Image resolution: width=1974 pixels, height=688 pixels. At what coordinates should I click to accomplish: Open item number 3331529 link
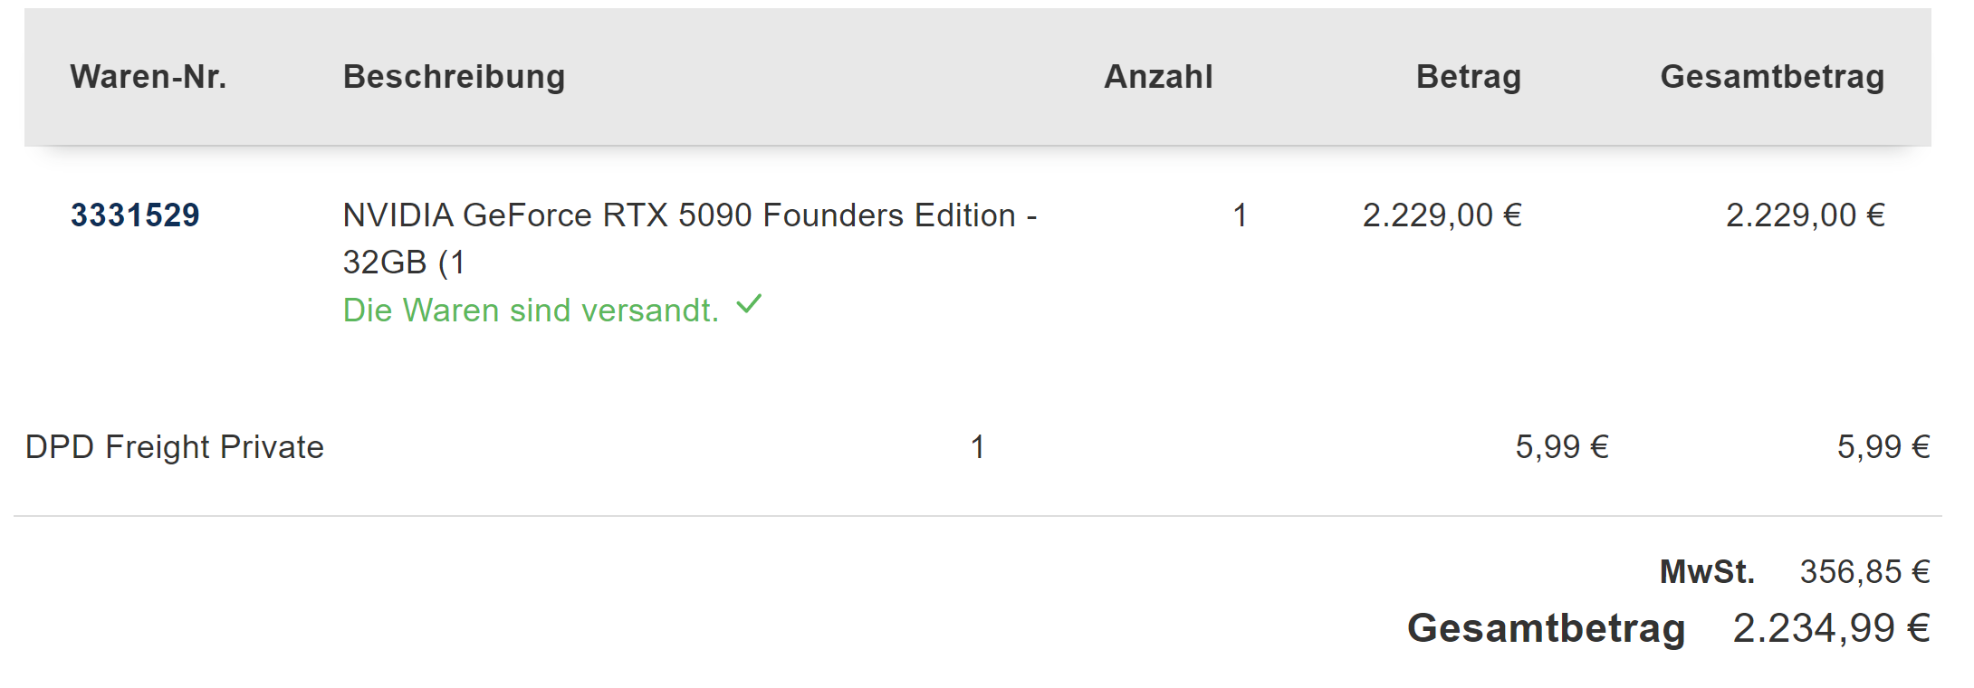pyautogui.click(x=135, y=215)
